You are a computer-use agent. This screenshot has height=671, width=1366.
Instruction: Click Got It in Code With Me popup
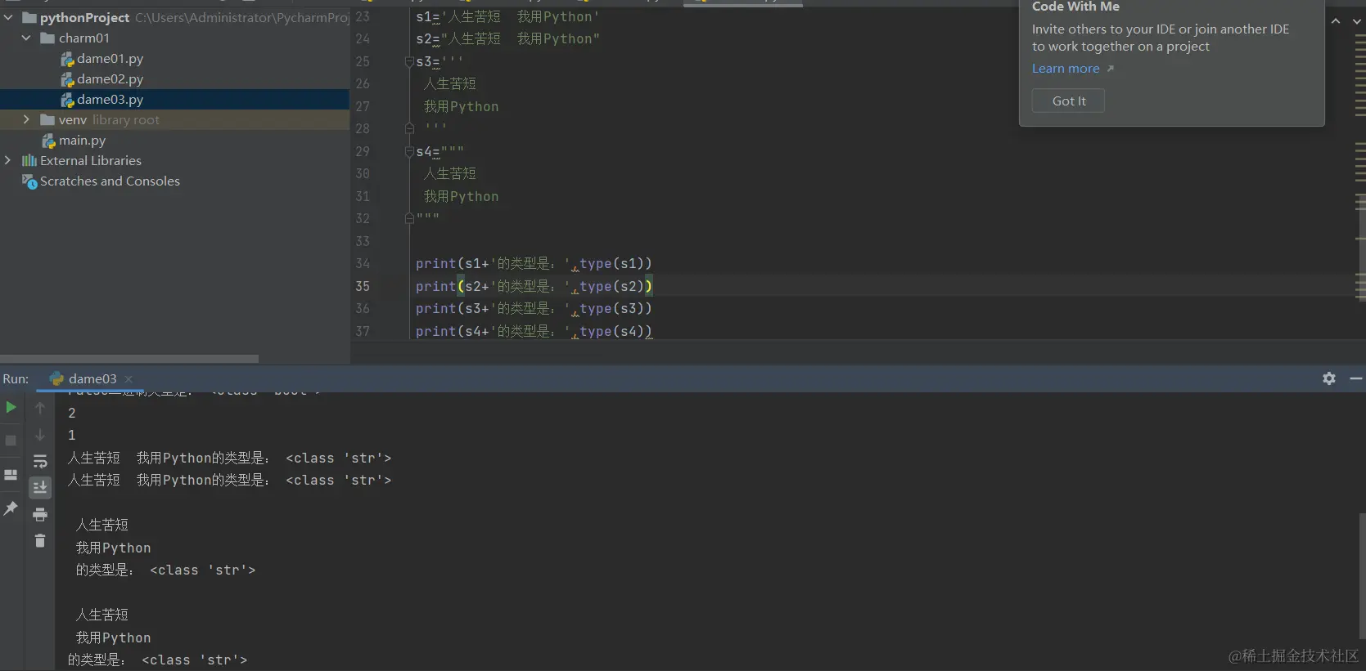(x=1068, y=101)
